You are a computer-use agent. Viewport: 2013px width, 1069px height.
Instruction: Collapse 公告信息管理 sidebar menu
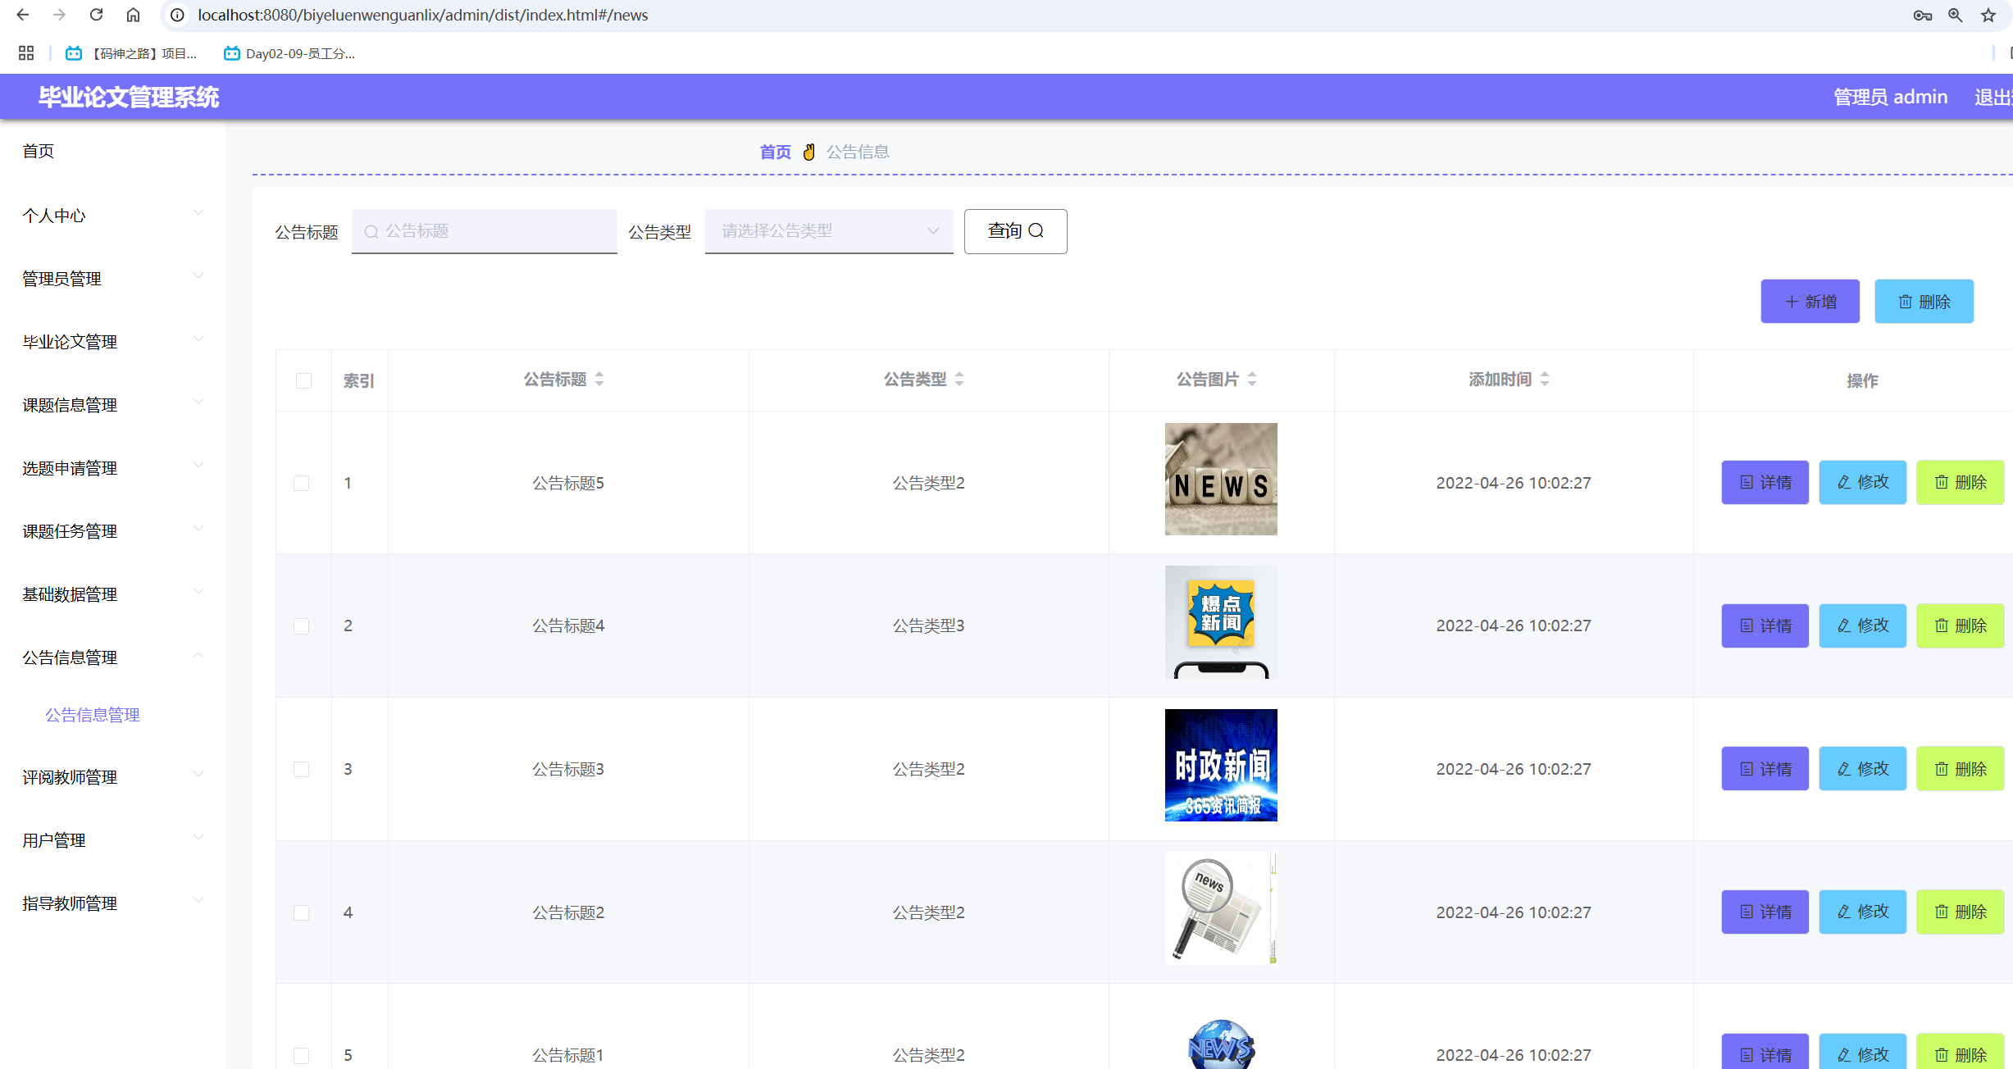pos(112,657)
